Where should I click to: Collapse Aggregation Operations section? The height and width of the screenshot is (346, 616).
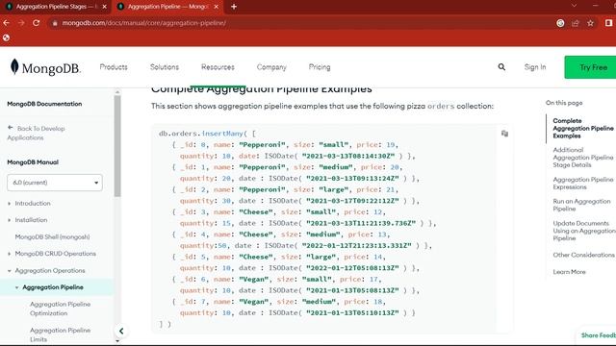50,271
